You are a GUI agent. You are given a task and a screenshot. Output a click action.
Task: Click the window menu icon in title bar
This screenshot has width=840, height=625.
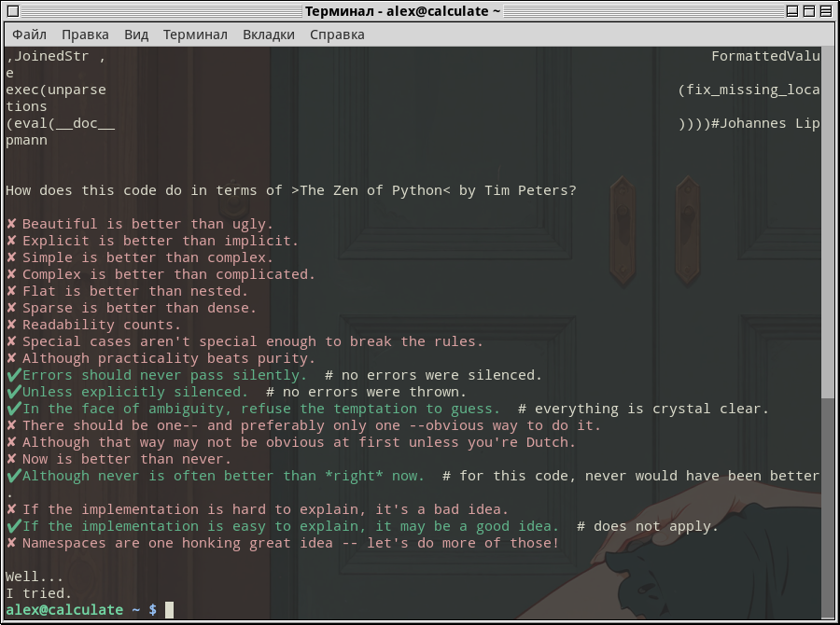coord(13,11)
